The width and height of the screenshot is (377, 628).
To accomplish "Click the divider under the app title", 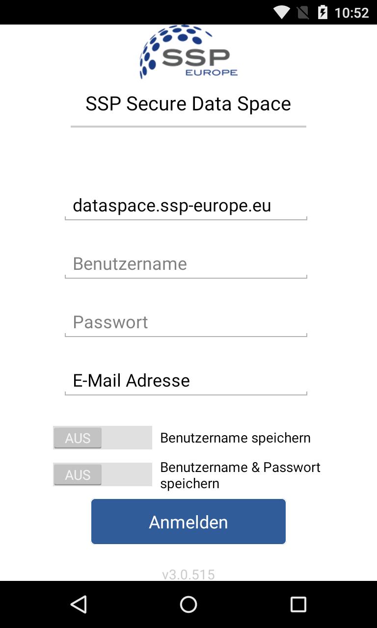I will point(188,126).
